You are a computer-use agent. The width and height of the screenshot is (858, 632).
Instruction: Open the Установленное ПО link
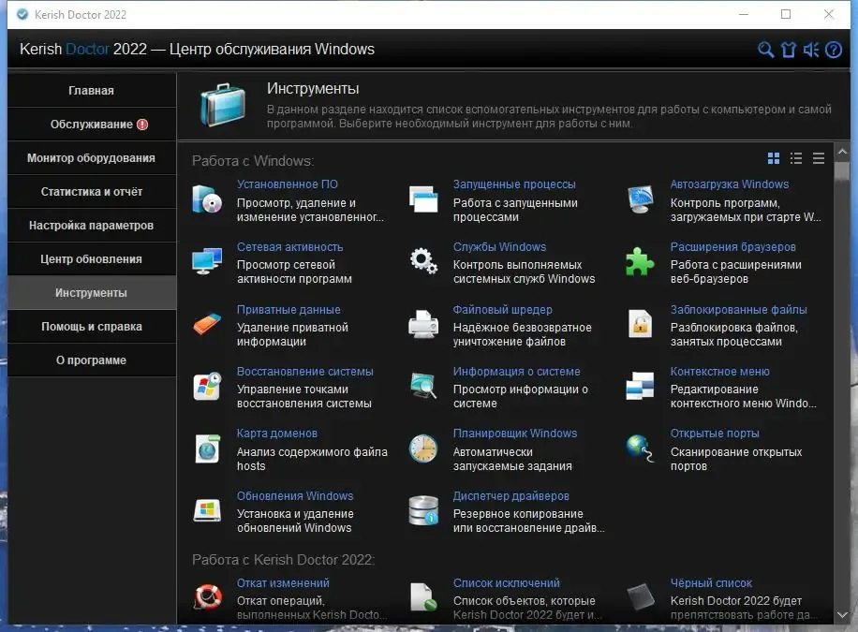[x=288, y=184]
